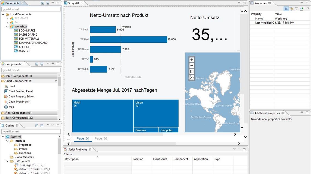The width and height of the screenshot is (311, 174).
Task: Open Properties view menu arrow
Action: [308, 8]
